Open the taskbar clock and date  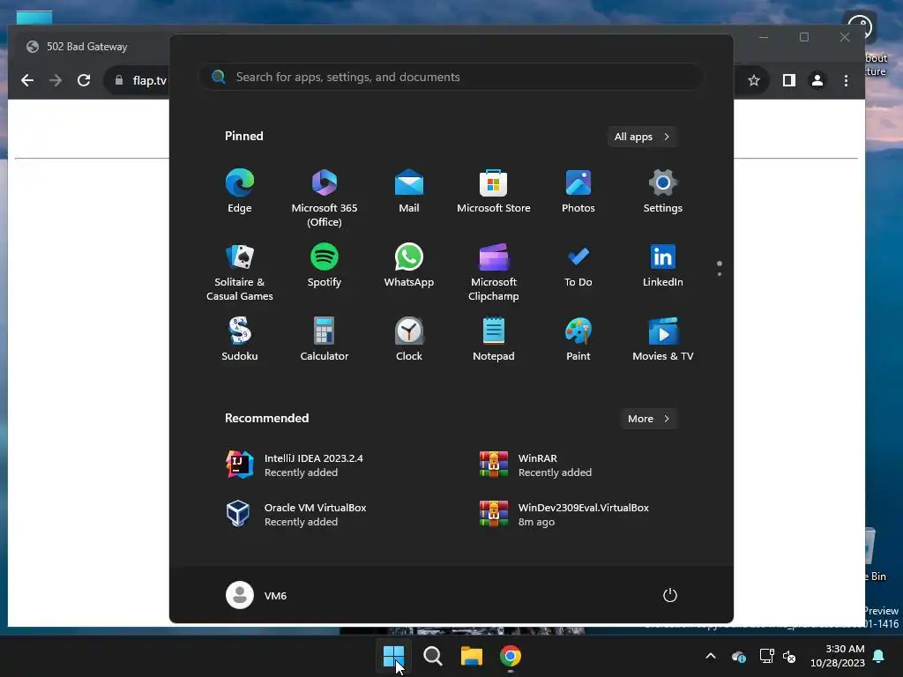pyautogui.click(x=838, y=656)
